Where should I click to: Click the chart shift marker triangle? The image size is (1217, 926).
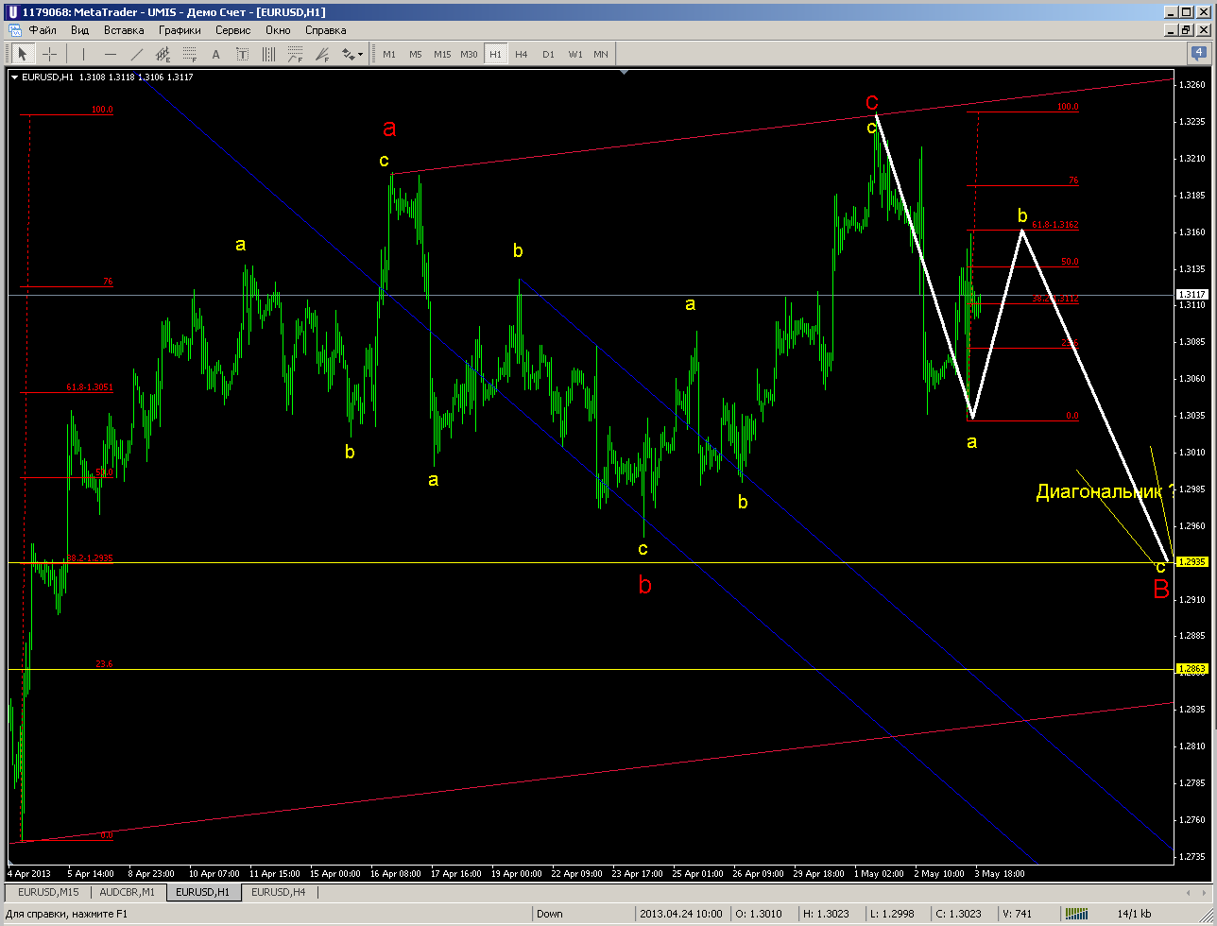[x=623, y=72]
